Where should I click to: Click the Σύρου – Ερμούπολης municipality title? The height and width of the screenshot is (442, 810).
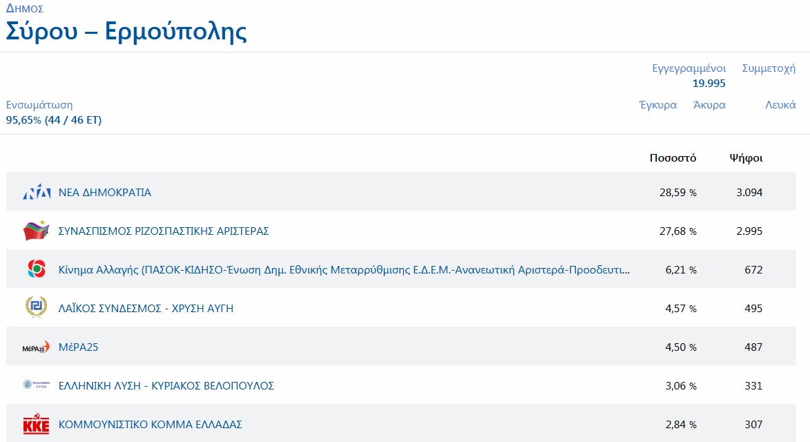tap(126, 32)
